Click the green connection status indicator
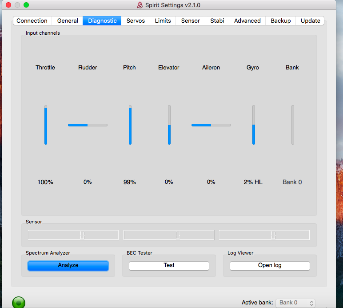 point(18,303)
